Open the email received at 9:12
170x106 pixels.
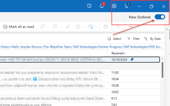pos(80,99)
